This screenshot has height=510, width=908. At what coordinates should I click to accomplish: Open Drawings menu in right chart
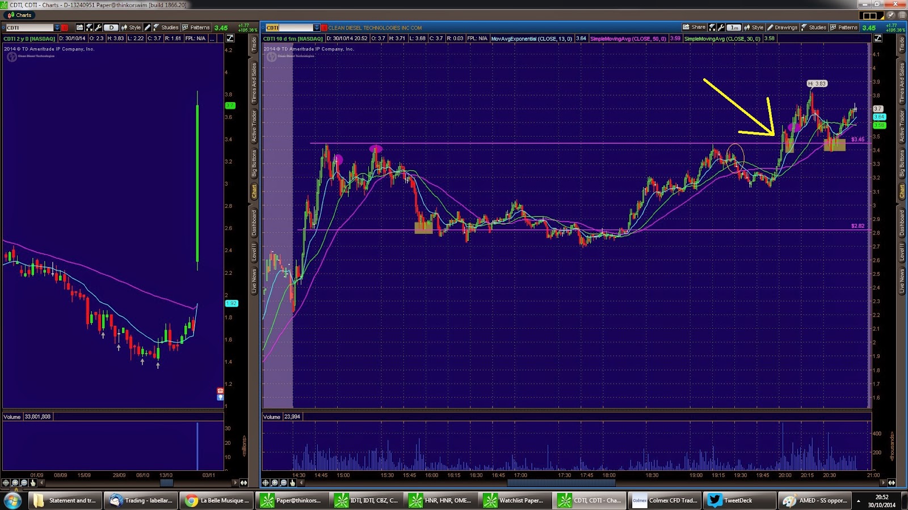(782, 27)
